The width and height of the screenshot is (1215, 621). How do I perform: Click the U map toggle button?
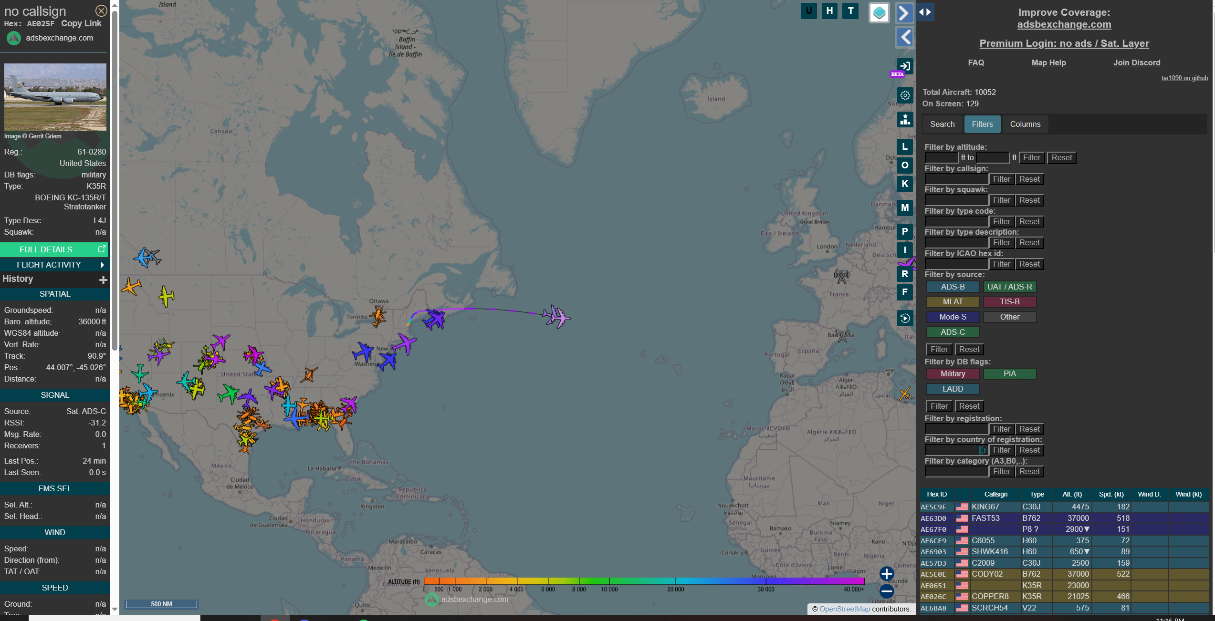click(808, 10)
